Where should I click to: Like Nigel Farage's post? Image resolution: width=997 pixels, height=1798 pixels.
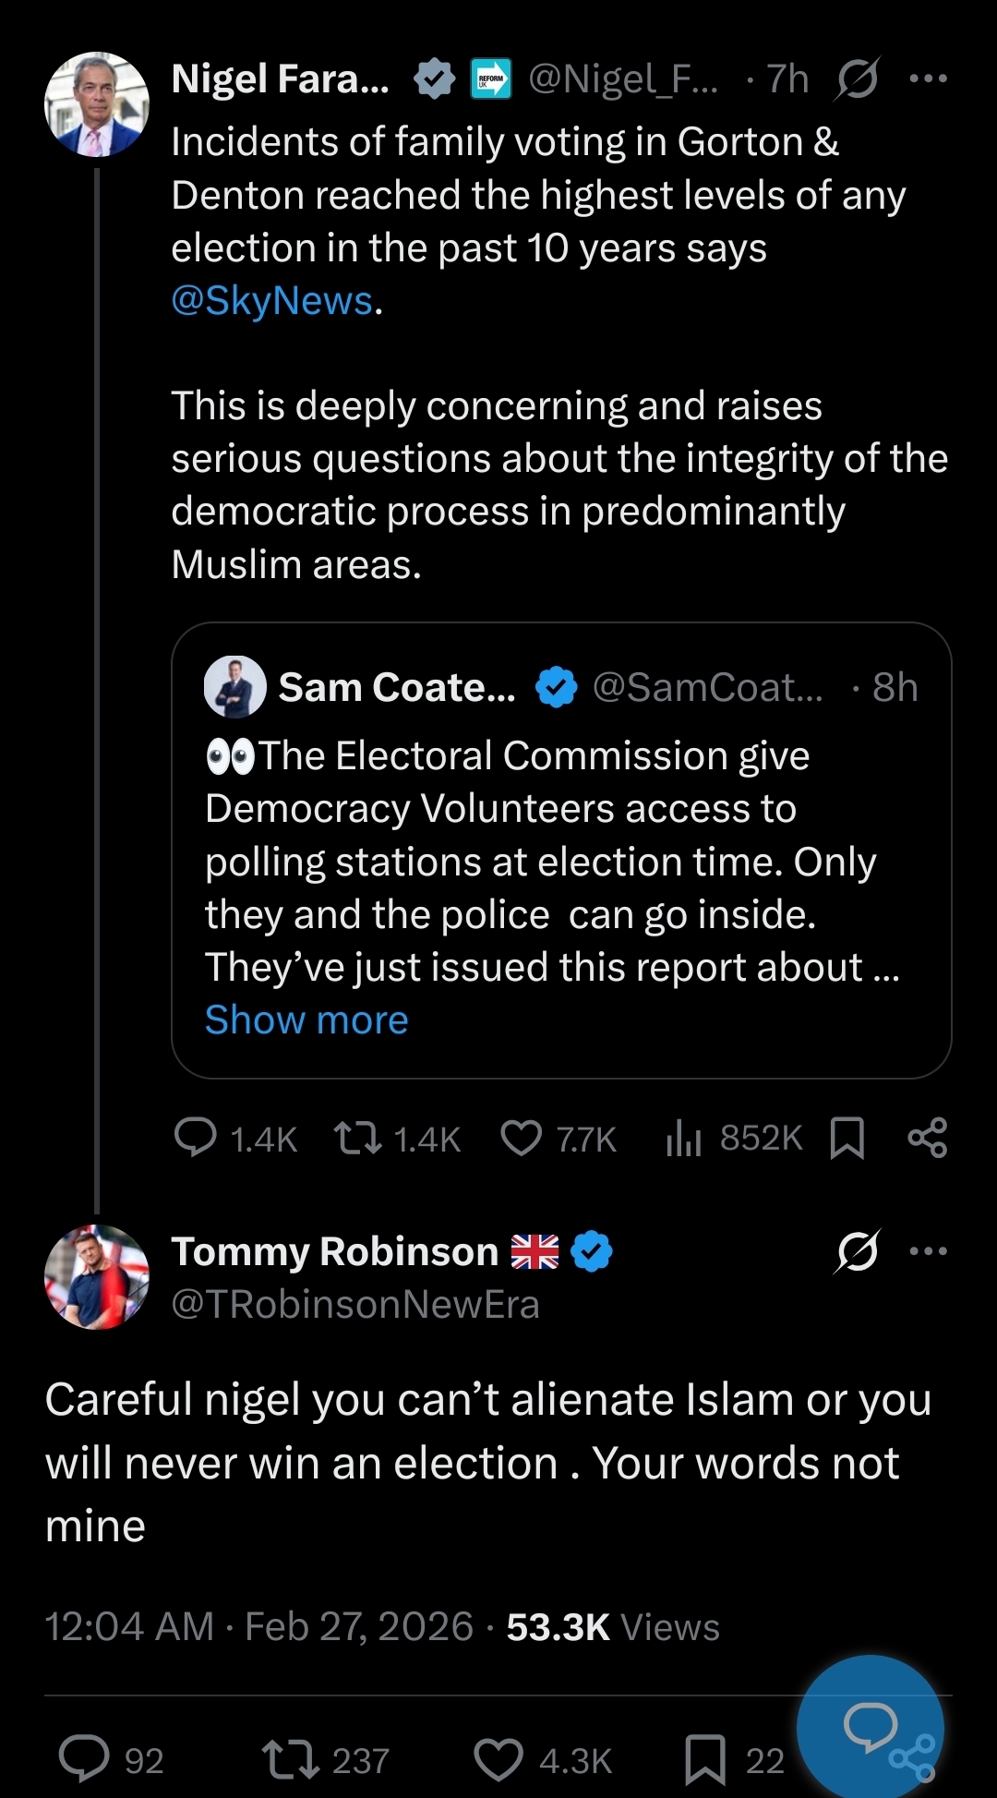[x=522, y=1138]
